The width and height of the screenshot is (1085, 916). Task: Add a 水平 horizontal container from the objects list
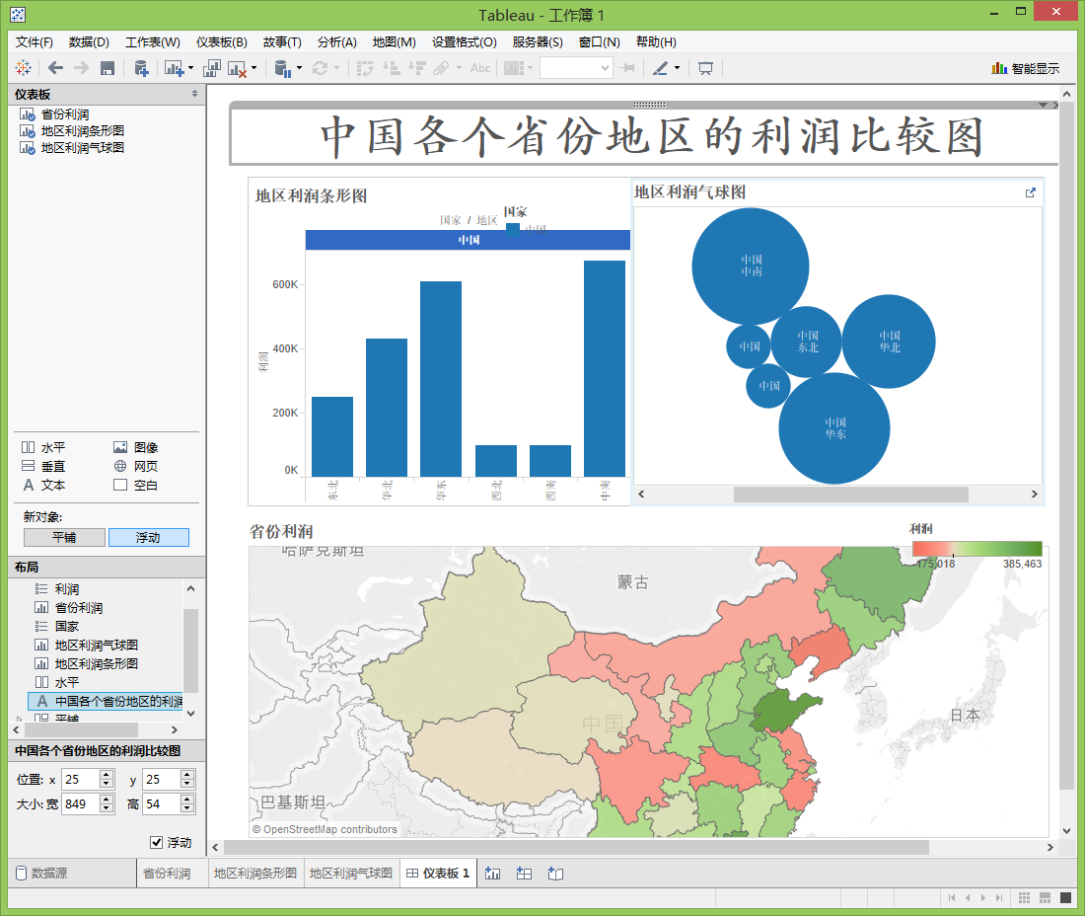pyautogui.click(x=43, y=447)
